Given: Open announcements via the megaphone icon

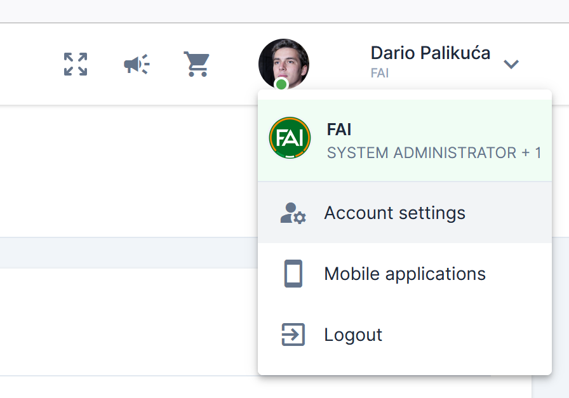Looking at the screenshot, I should 136,64.
